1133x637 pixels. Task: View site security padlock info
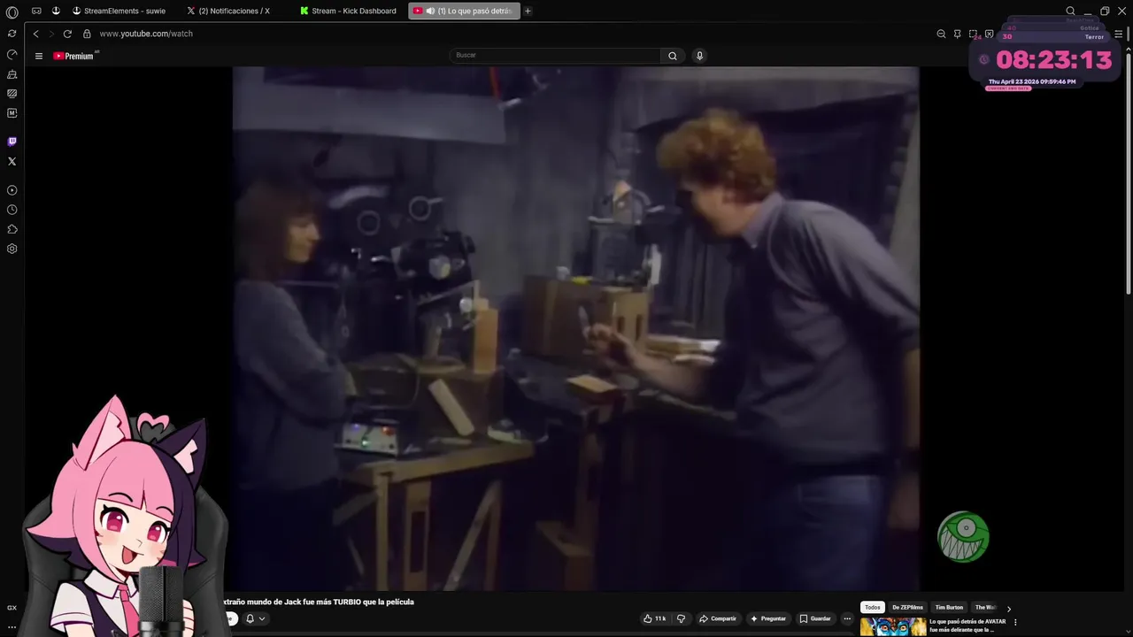click(87, 34)
